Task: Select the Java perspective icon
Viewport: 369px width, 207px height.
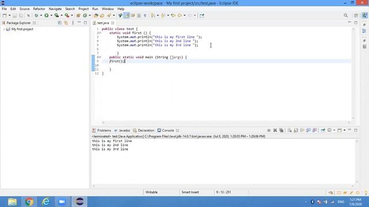Action: [x=364, y=16]
